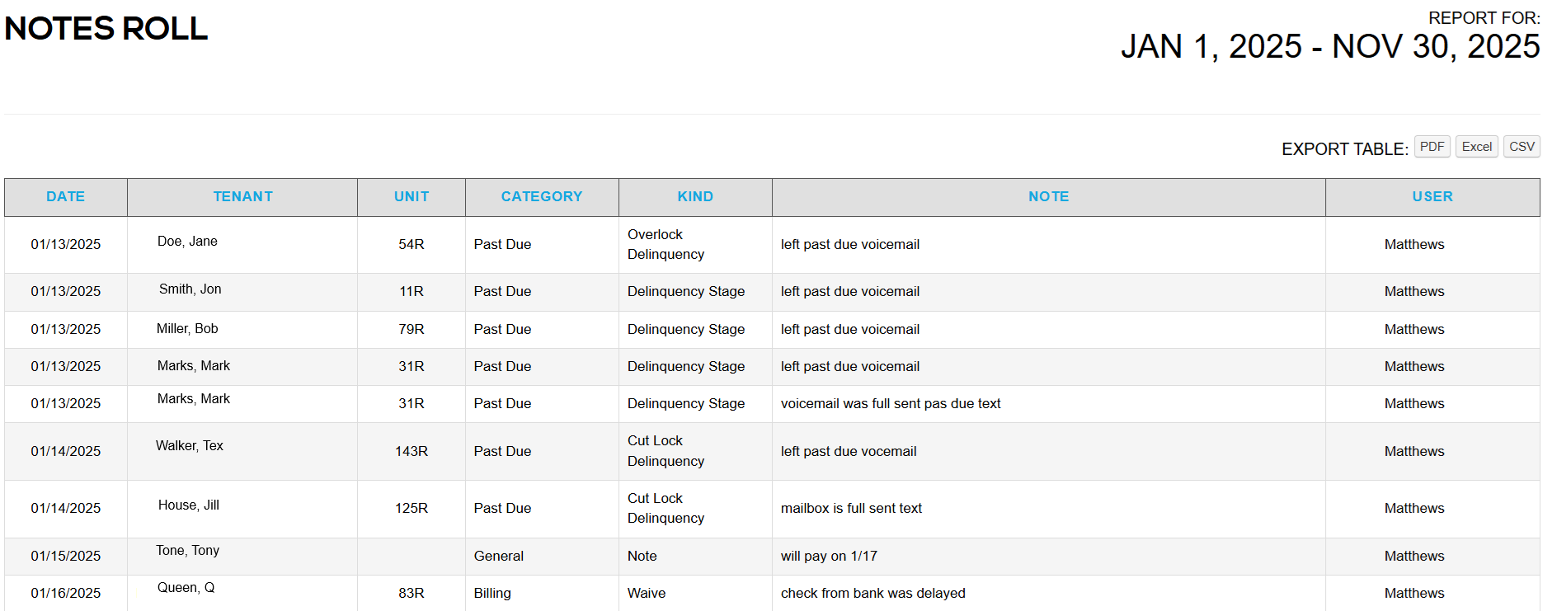Click the report date range heading
1552x611 pixels.
click(1329, 47)
